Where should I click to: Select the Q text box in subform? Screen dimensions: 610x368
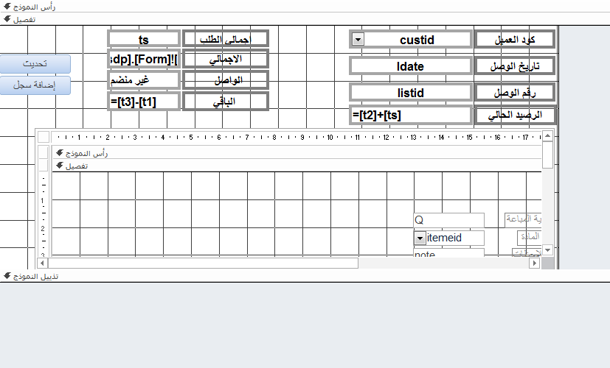[449, 220]
